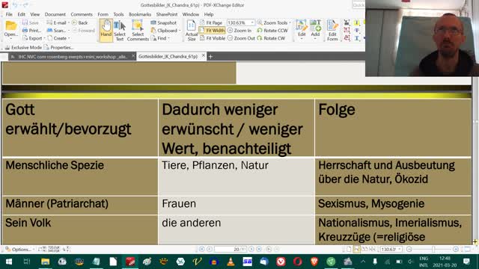Screen dimensions: 479x269
Task: Select the Hand tool
Action: (106, 30)
